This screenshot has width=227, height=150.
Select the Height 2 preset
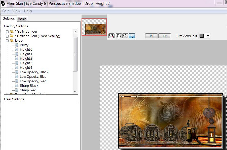click(26, 58)
